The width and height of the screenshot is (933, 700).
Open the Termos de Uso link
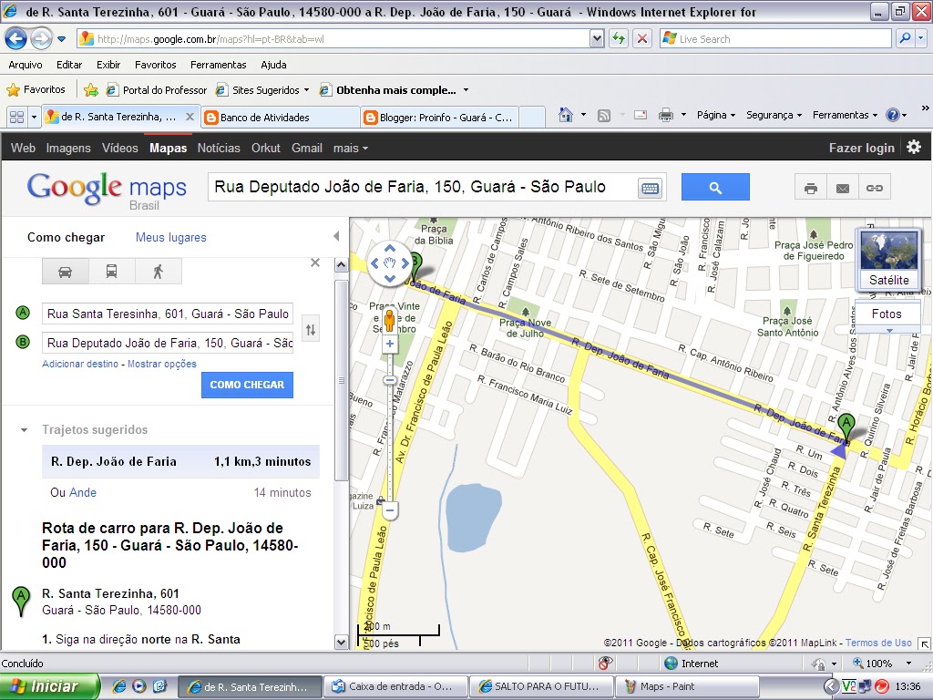(x=878, y=643)
